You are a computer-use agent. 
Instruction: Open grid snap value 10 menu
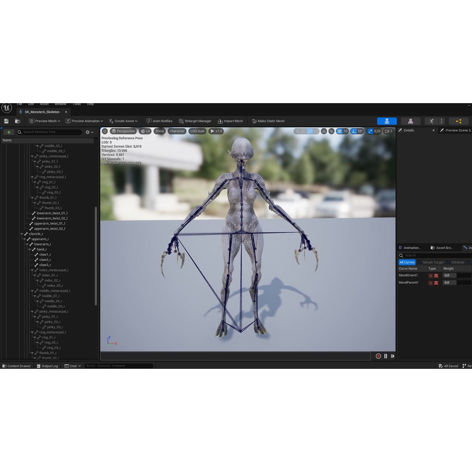tap(346, 131)
